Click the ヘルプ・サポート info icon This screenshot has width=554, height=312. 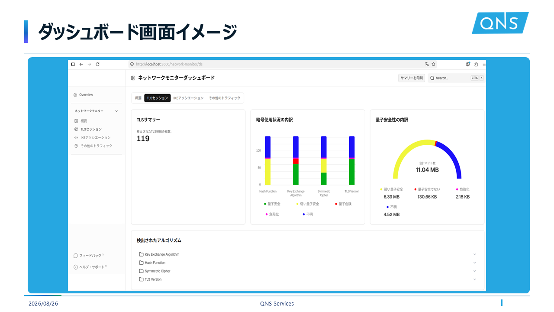tap(76, 267)
